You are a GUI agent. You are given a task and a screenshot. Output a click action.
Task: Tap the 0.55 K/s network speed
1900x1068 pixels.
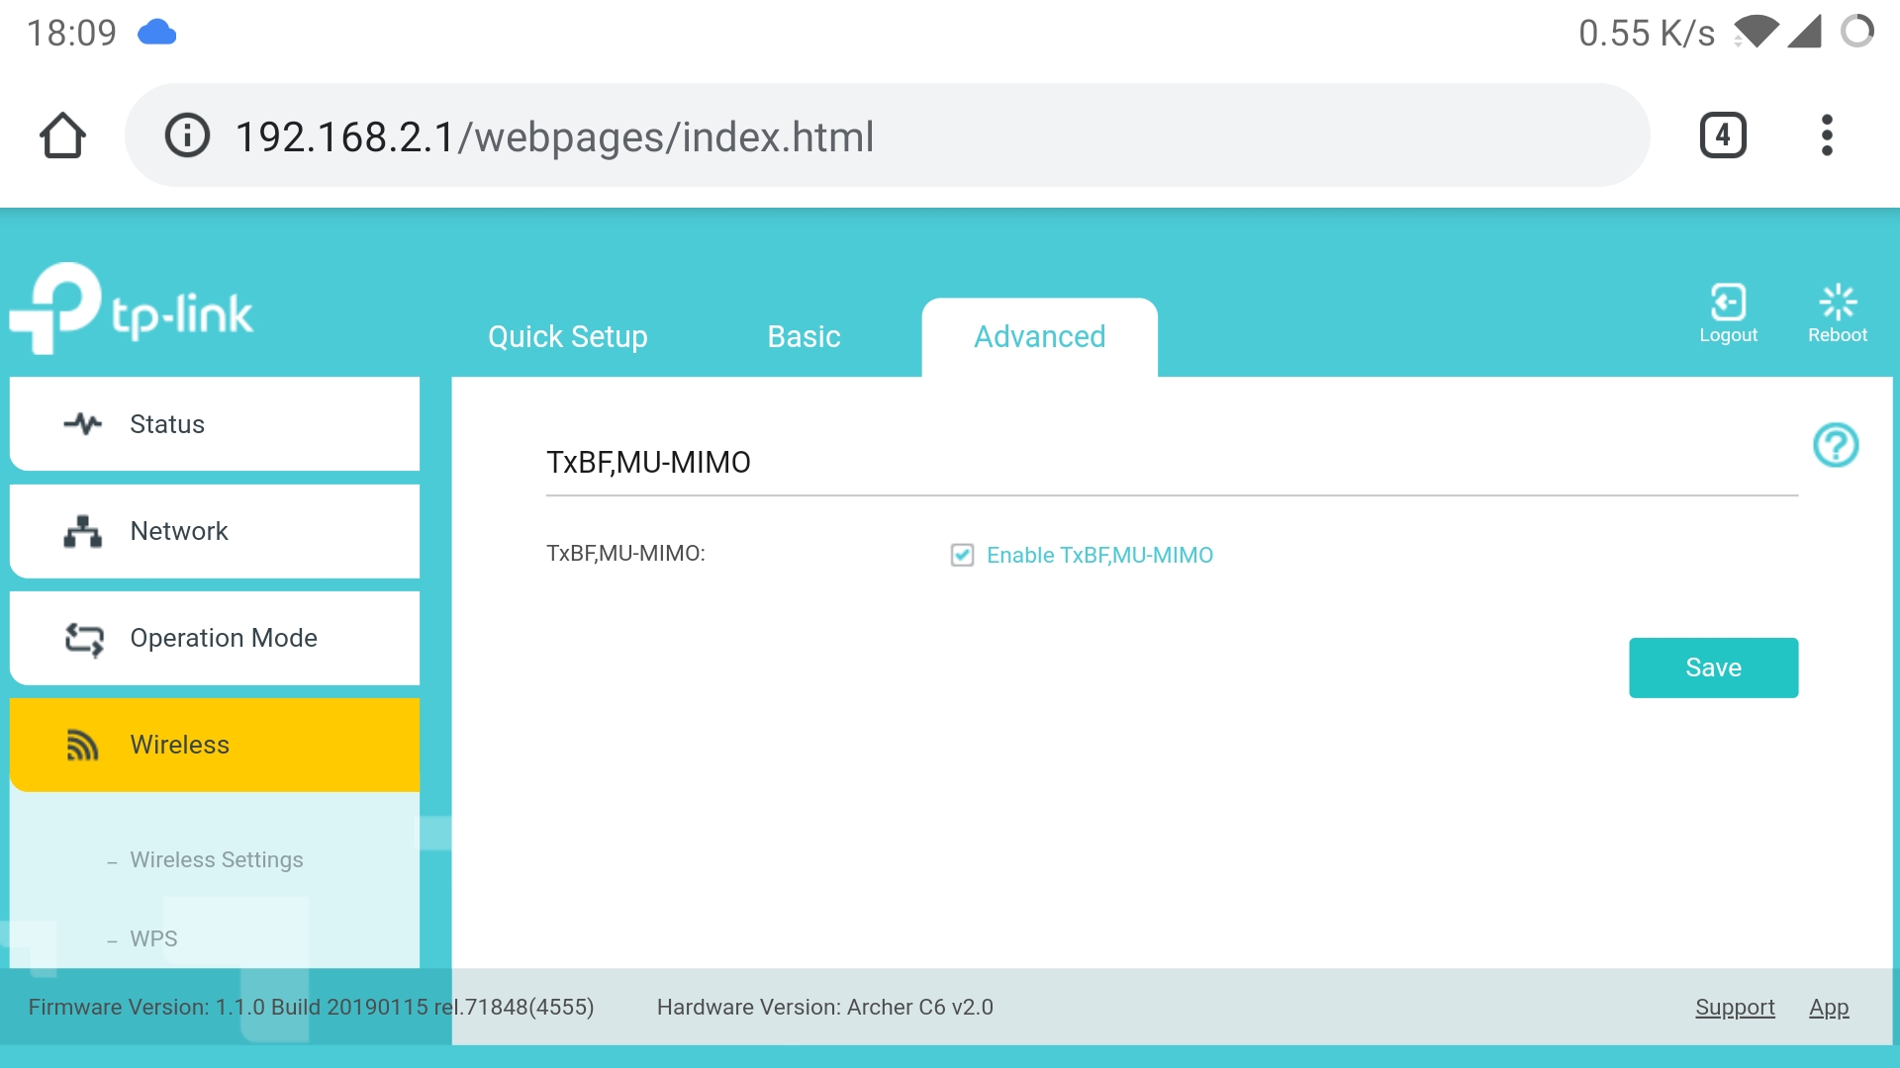(x=1647, y=33)
